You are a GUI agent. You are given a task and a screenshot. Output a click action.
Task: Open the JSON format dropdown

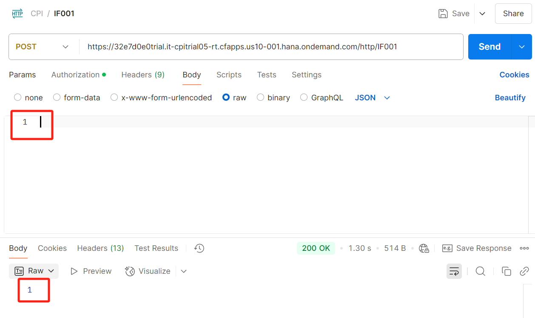pyautogui.click(x=373, y=98)
